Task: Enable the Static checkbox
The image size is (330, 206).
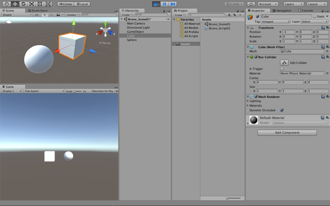Action: tap(315, 16)
